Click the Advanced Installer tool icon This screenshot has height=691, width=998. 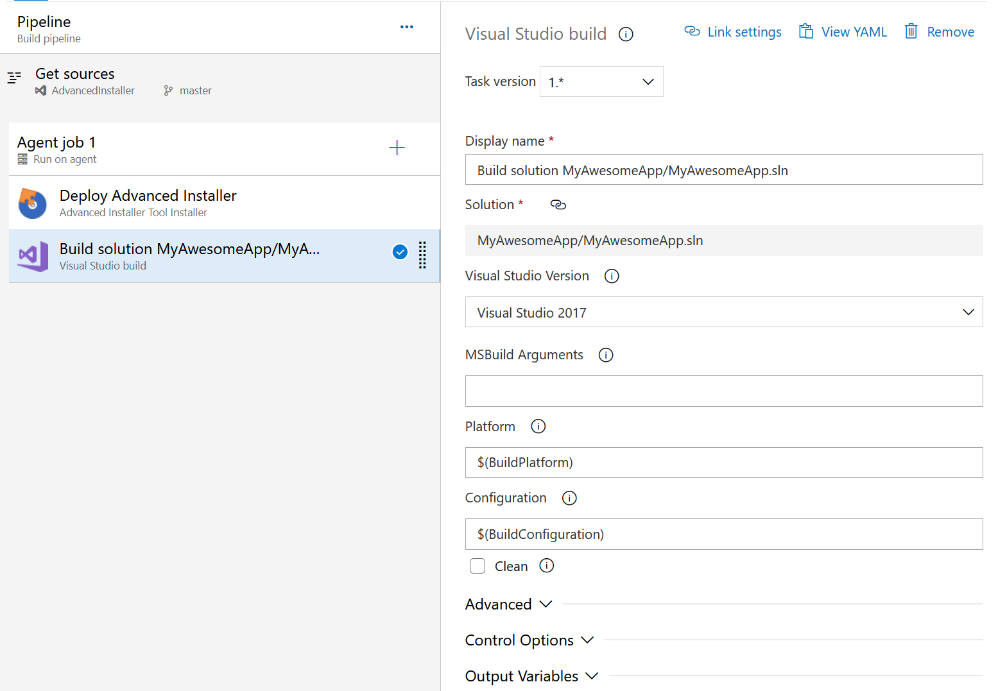pos(32,203)
